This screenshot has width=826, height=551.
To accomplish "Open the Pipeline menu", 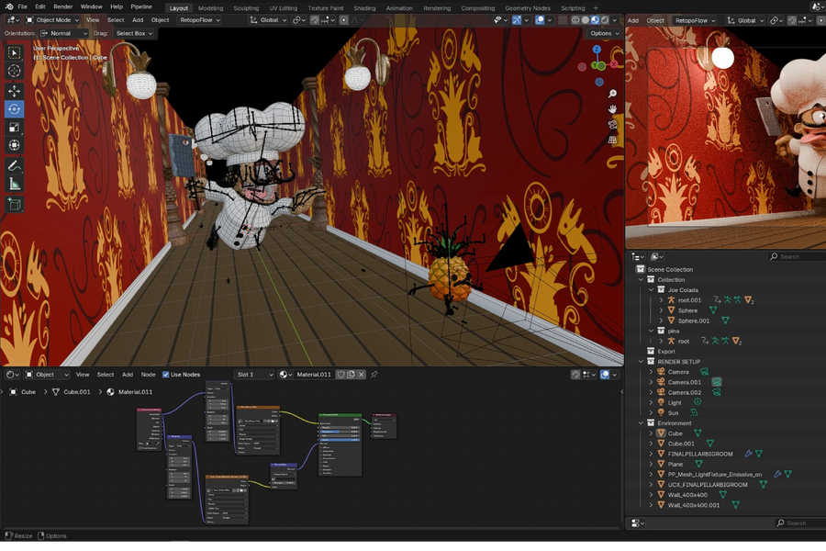I will [141, 6].
